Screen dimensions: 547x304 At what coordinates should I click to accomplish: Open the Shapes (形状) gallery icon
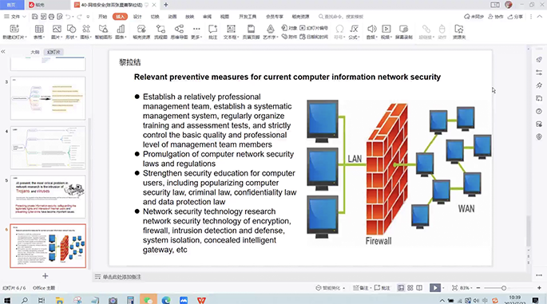(71, 32)
